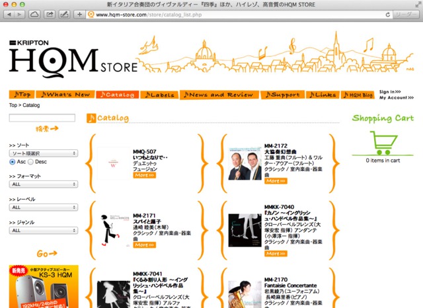This screenshot has width=423, height=308.
Task: Click the Sign In link
Action: (390, 92)
